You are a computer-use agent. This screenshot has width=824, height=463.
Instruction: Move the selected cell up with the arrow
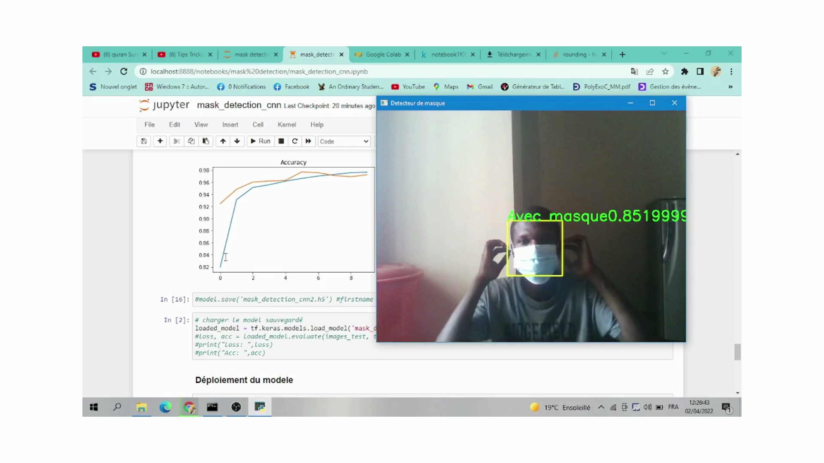(x=223, y=141)
